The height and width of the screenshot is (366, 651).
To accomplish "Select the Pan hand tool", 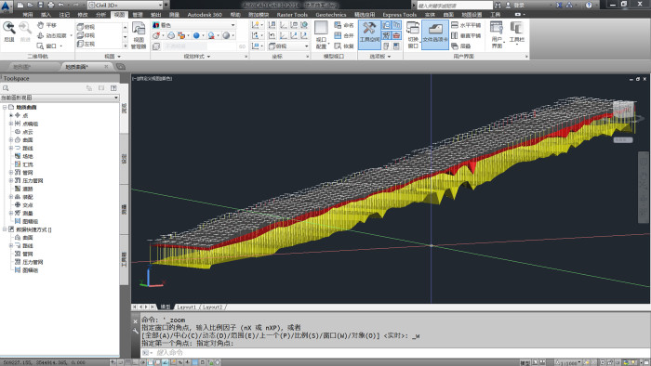I will tap(46, 25).
